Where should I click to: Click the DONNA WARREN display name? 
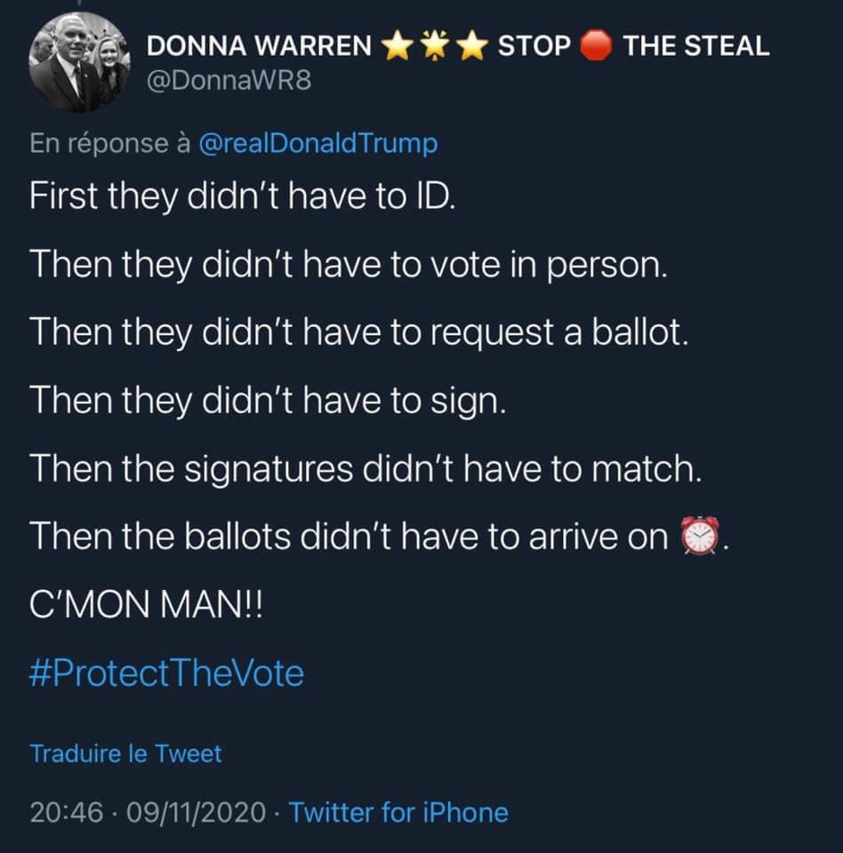pyautogui.click(x=259, y=46)
